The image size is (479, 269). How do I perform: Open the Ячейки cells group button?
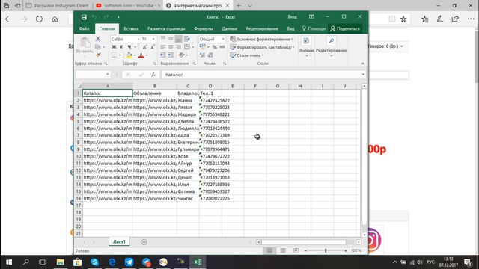pyautogui.click(x=306, y=46)
